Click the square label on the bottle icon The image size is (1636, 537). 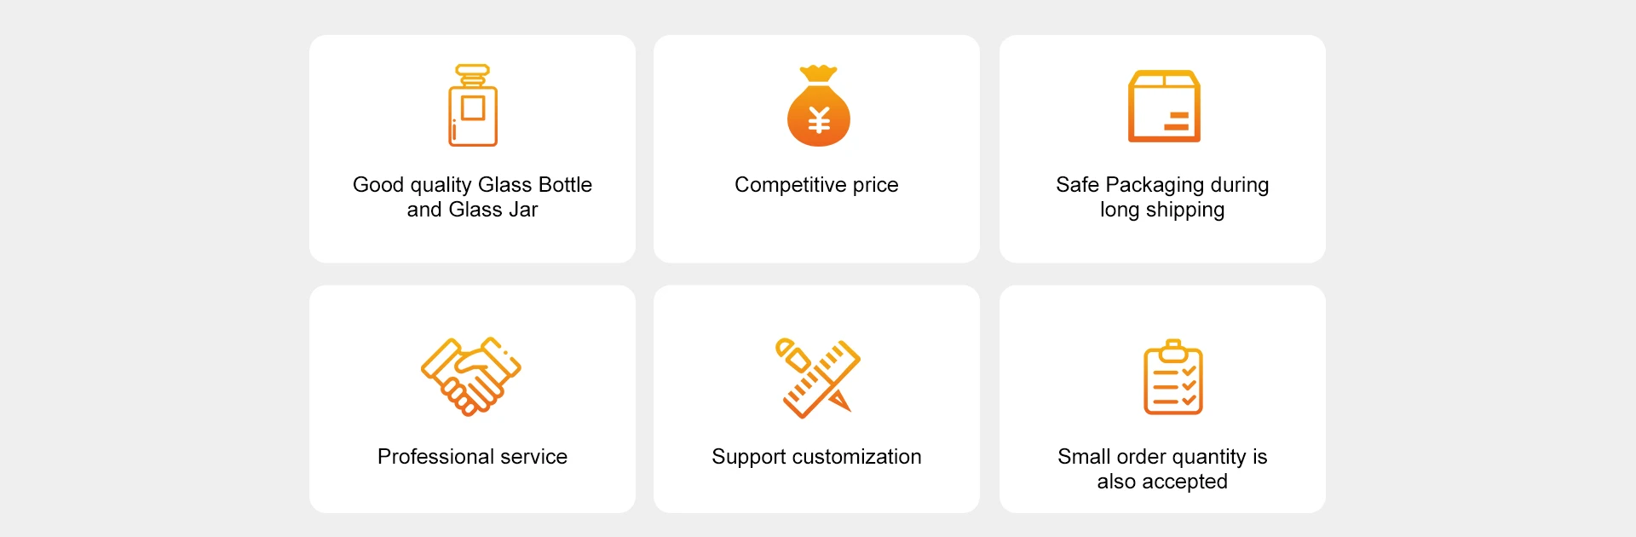click(x=473, y=108)
